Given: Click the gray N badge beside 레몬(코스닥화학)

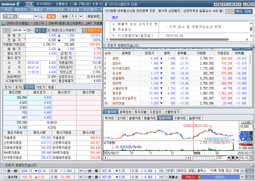Looking at the screenshot, I should (x=84, y=30).
